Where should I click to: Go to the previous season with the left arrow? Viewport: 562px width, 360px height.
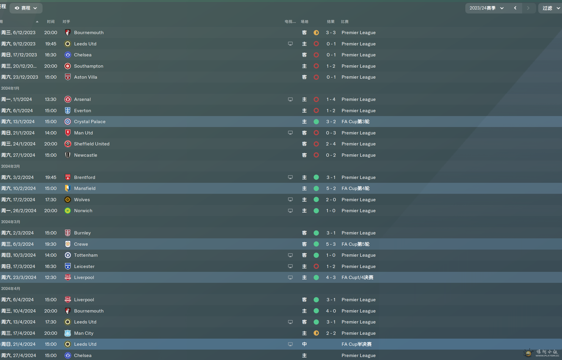click(515, 8)
